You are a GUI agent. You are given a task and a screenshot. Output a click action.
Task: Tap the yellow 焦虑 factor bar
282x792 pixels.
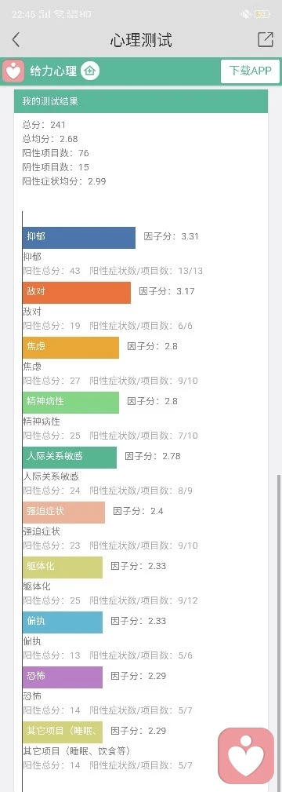[x=70, y=348]
